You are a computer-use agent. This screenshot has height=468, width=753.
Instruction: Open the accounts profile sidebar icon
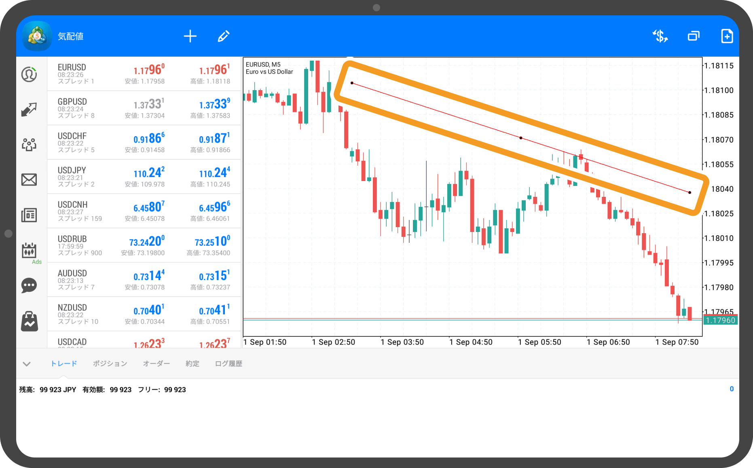[x=29, y=74]
